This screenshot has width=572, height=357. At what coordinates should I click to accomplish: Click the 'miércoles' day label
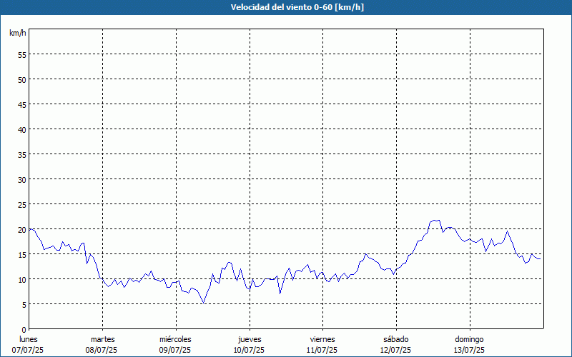[x=175, y=339]
